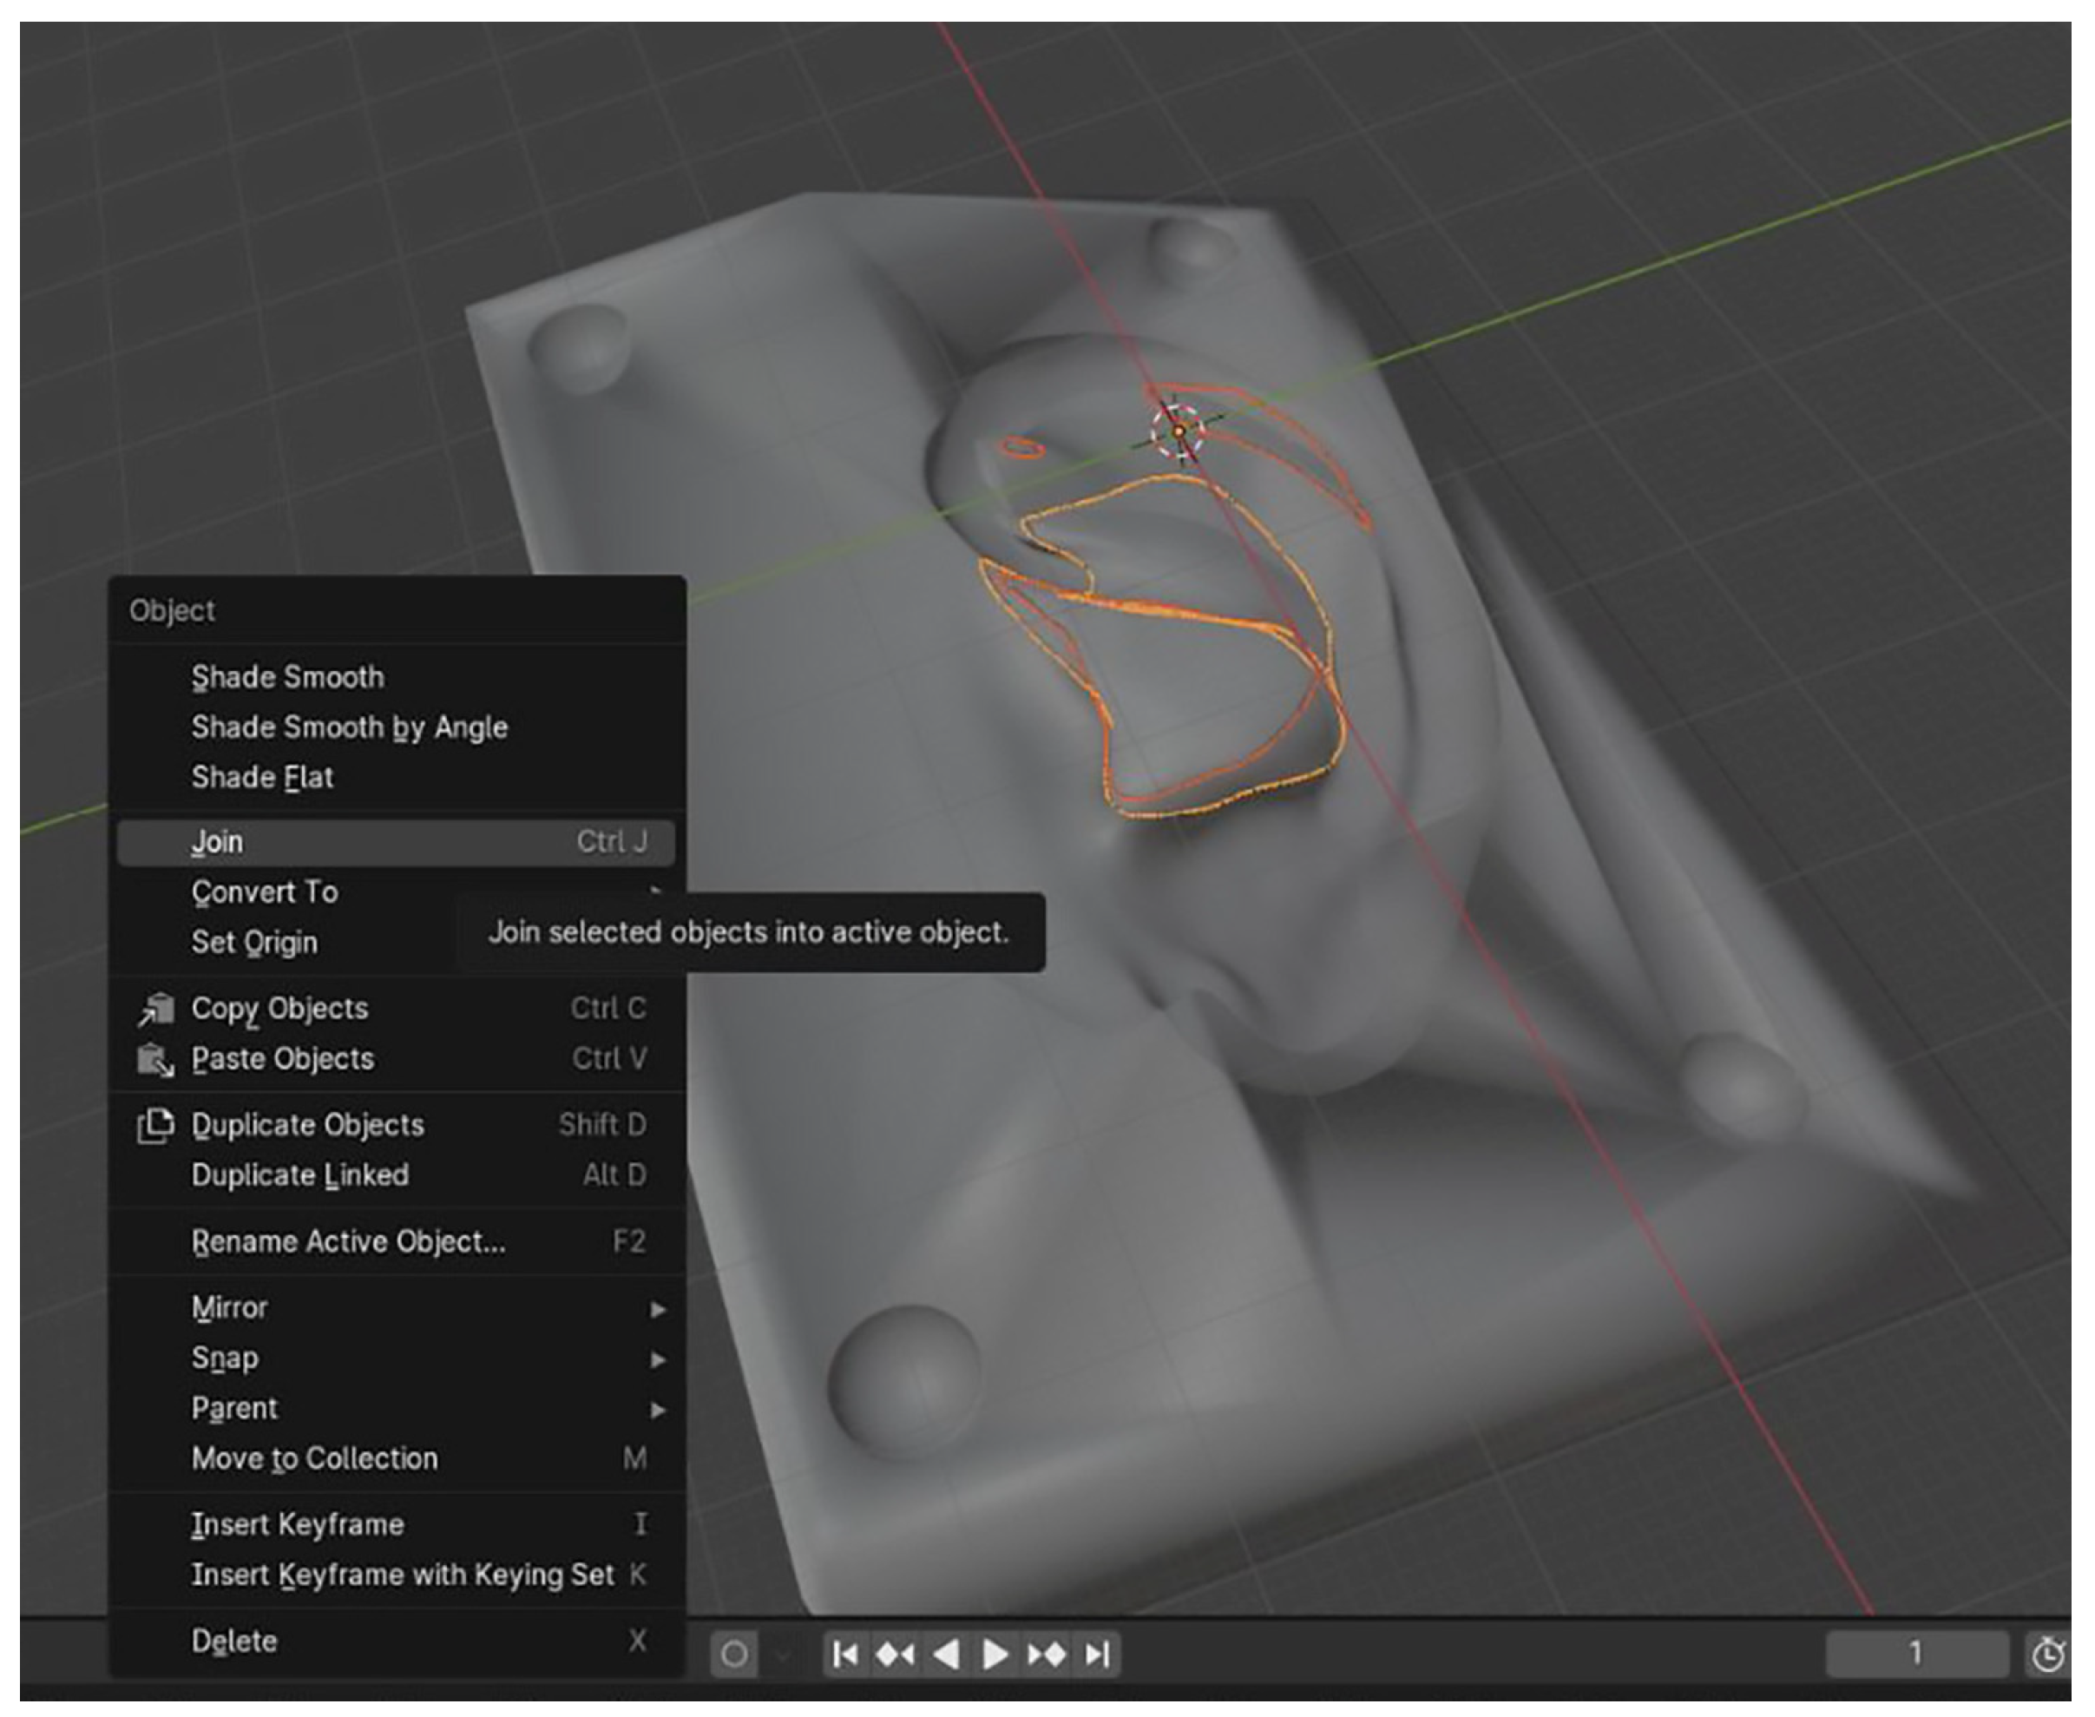Click the Copy Objects icon
The width and height of the screenshot is (2095, 1717).
(156, 1009)
